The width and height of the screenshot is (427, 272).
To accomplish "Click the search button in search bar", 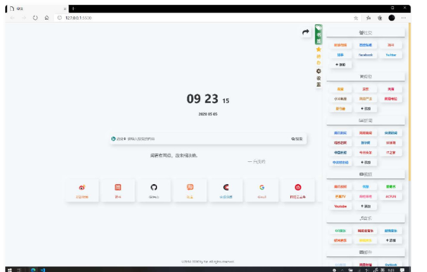I will click(x=297, y=138).
